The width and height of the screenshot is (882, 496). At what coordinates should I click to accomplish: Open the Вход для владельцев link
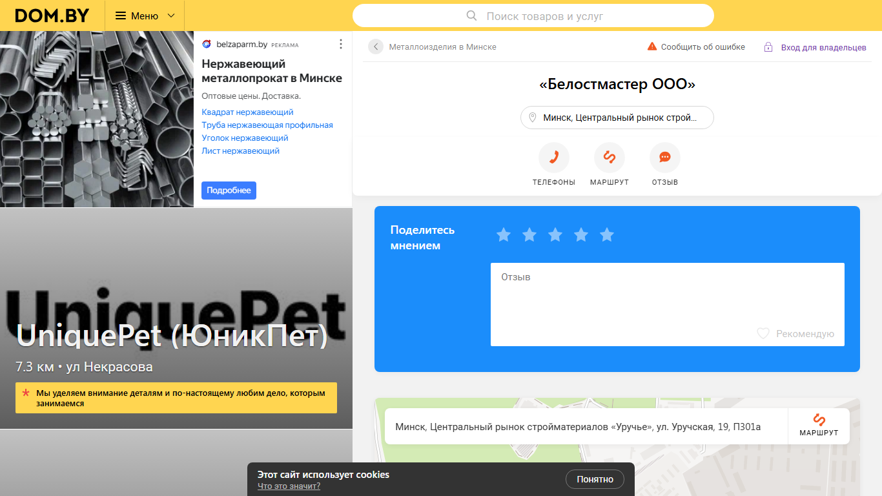tap(823, 48)
